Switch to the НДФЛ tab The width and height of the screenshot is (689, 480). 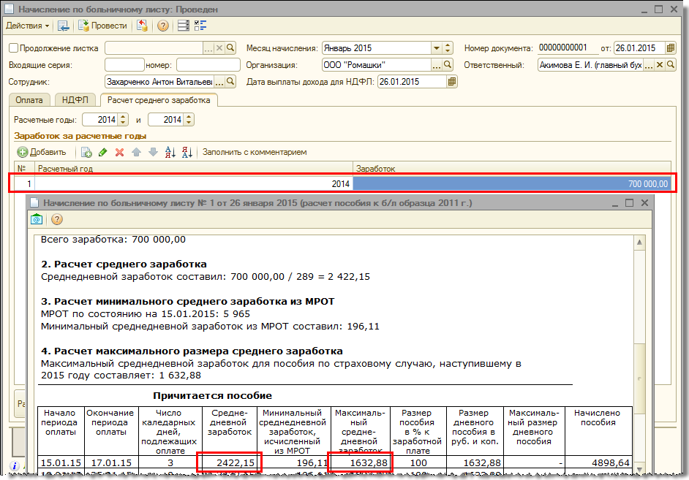(75, 100)
